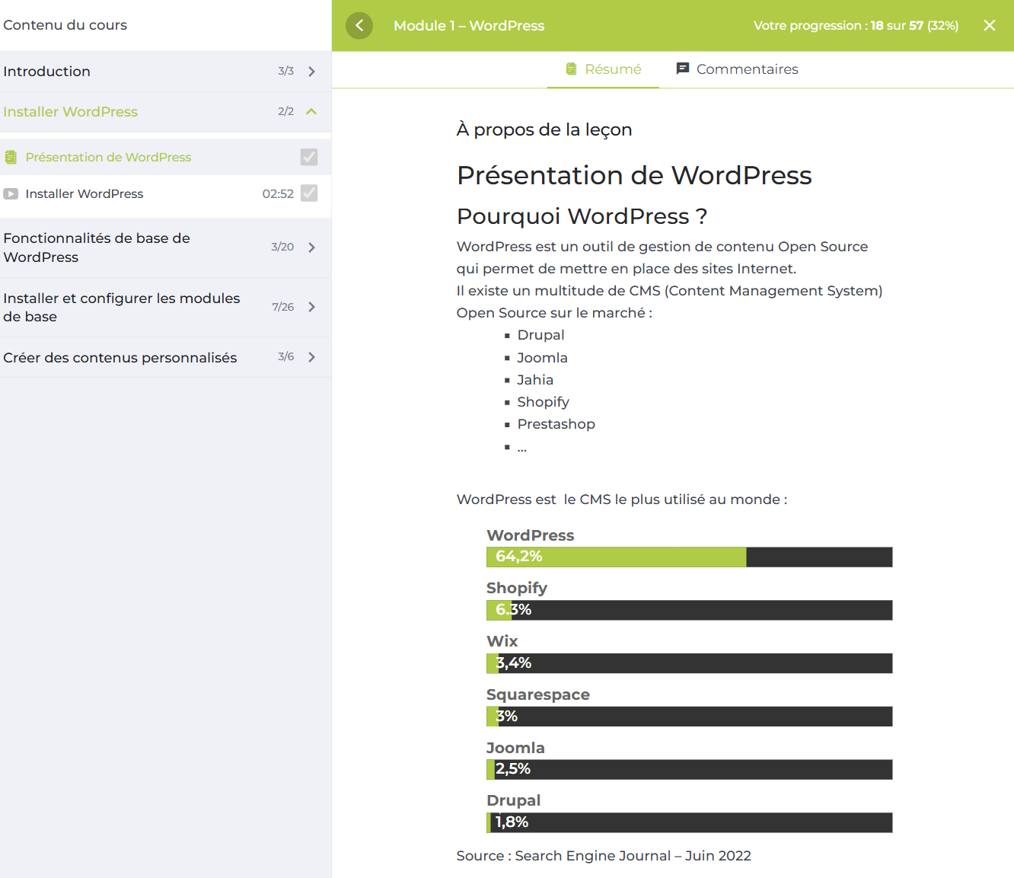Expand Fonctionnalités de base de WordPress chevron

point(311,247)
